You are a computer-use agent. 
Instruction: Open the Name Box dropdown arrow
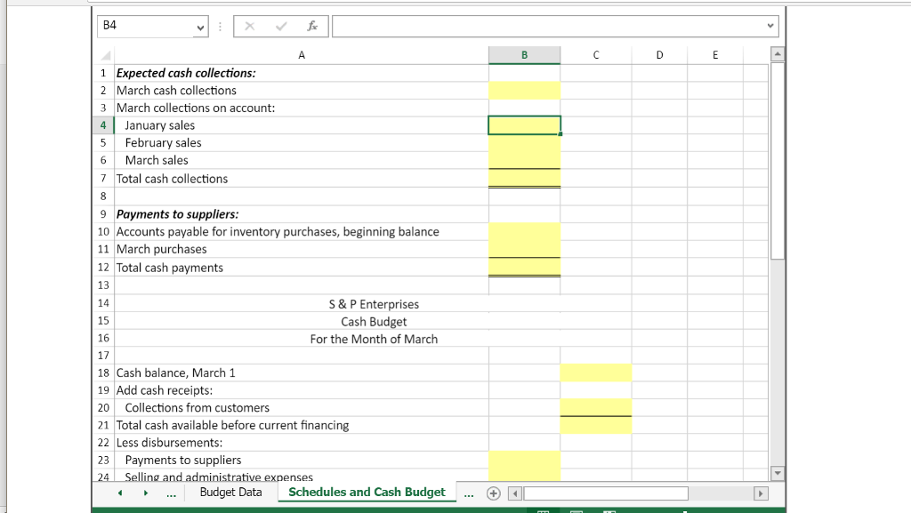202,27
